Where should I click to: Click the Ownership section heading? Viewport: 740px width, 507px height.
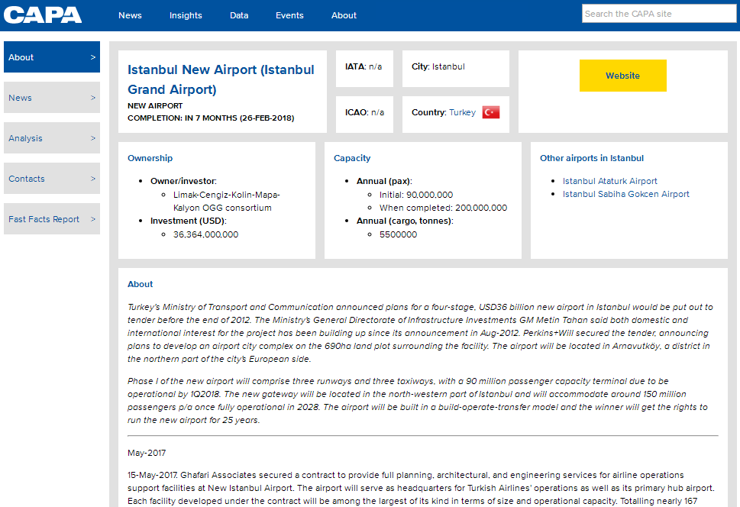pyautogui.click(x=150, y=158)
